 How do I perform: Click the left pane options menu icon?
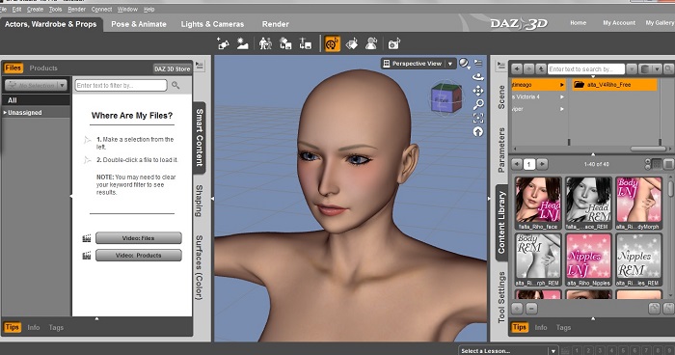coord(200,66)
